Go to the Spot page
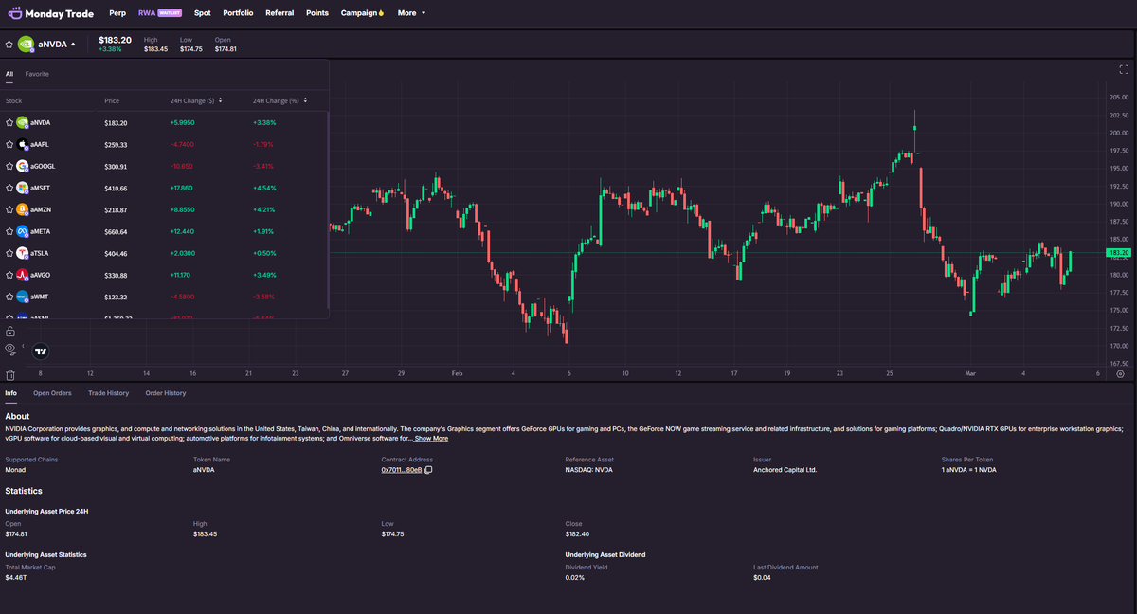The width and height of the screenshot is (1137, 614). 202,13
